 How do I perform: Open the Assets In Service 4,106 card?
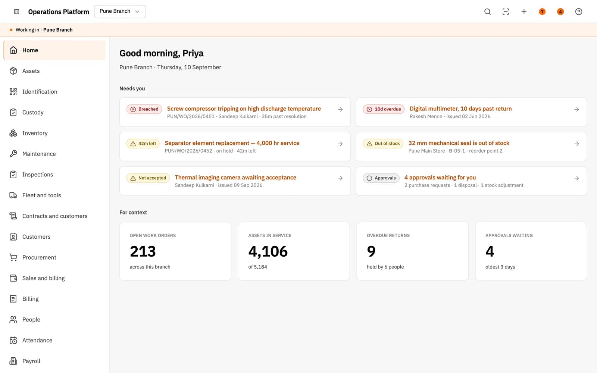tap(294, 251)
